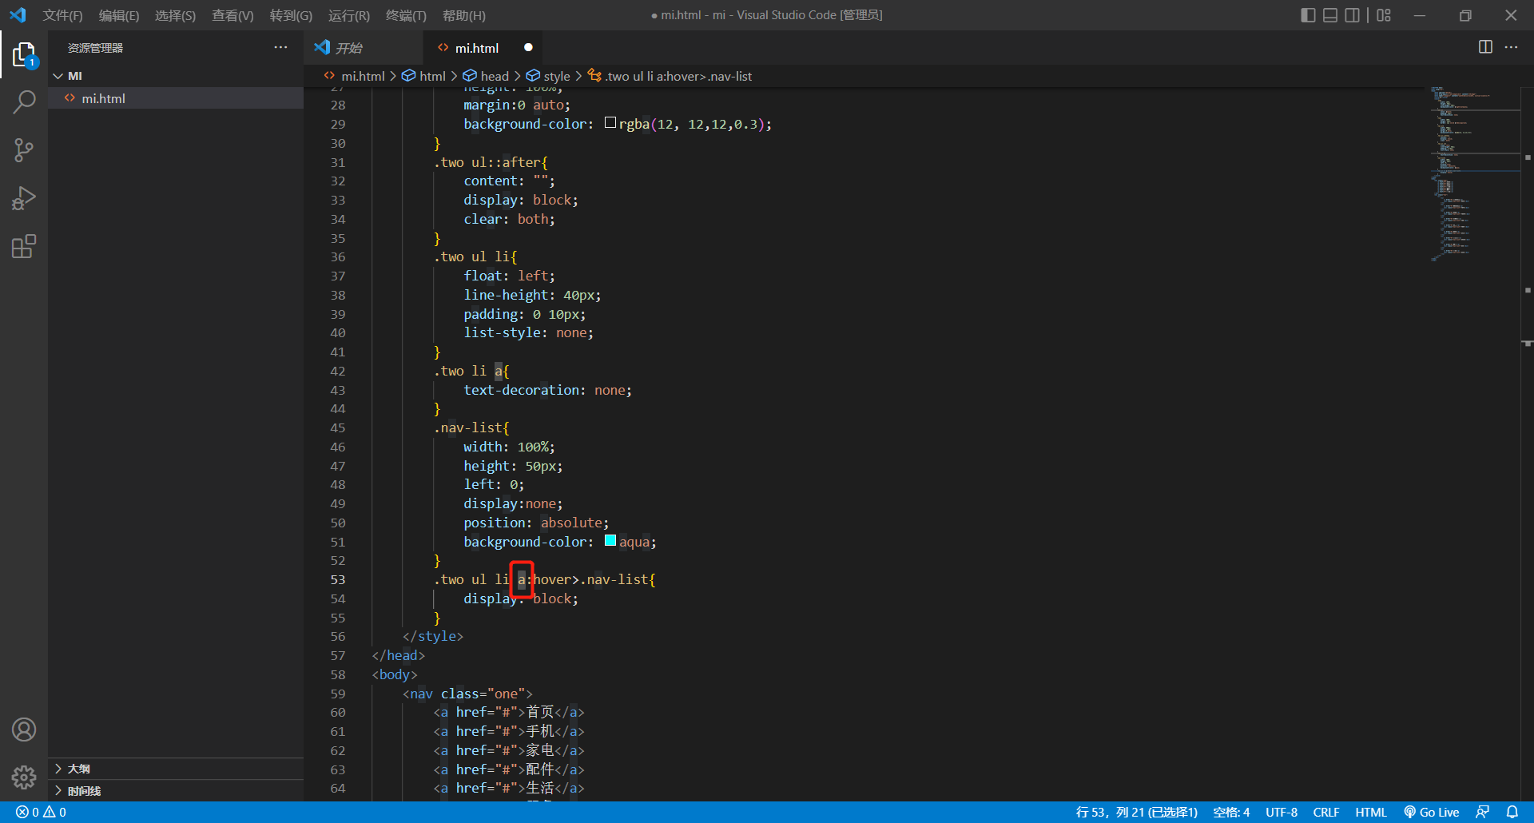Open explorer panel more actions menu

tap(280, 48)
